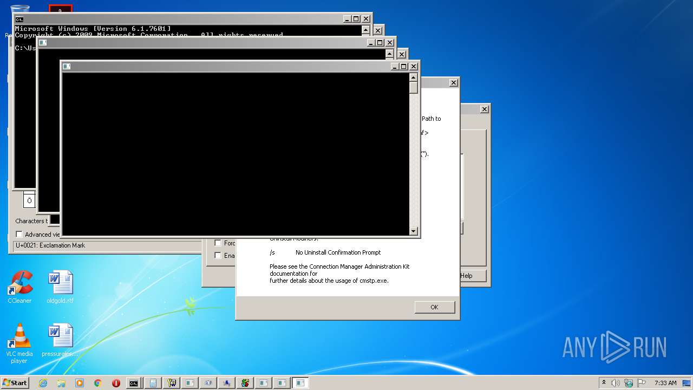Click OK in the cmstp usage dialog
Viewport: 693px width, 390px height.
[x=435, y=307]
